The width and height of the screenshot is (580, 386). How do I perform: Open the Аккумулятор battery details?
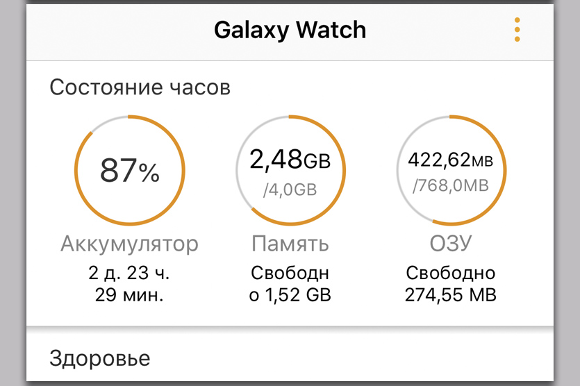coord(130,244)
